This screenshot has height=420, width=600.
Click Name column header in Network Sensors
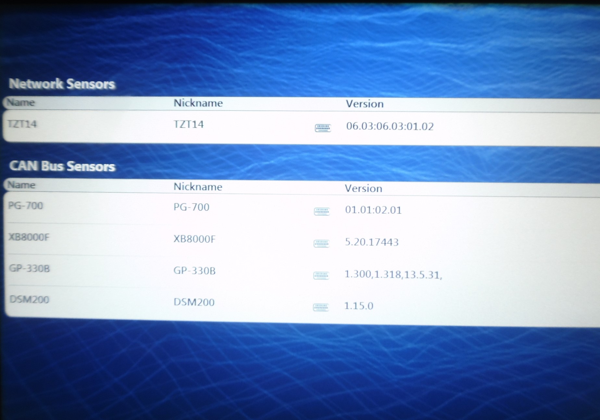21,103
